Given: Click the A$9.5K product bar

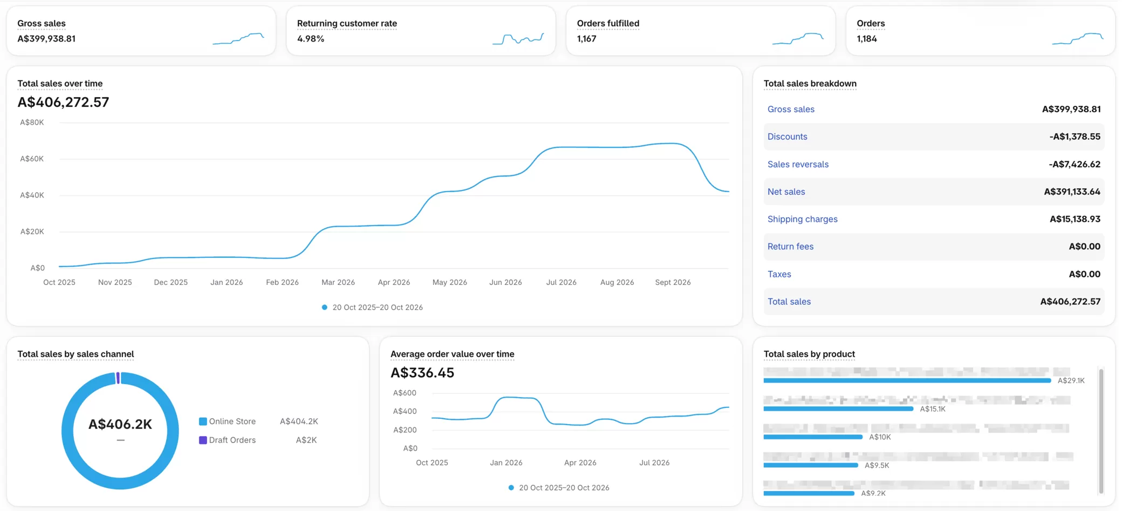Looking at the screenshot, I should 811,465.
